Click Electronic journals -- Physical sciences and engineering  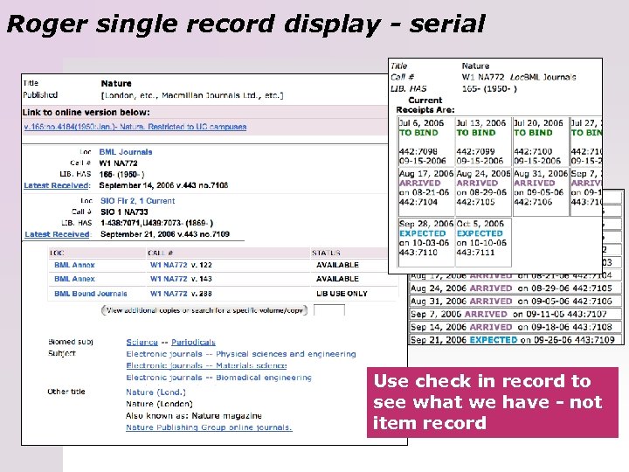pos(241,354)
